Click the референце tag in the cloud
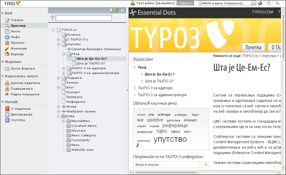Image resolution: width=286 pixels, height=175 pixels. [x=175, y=126]
